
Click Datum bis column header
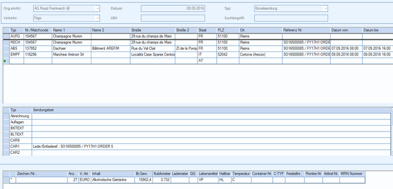(378, 30)
